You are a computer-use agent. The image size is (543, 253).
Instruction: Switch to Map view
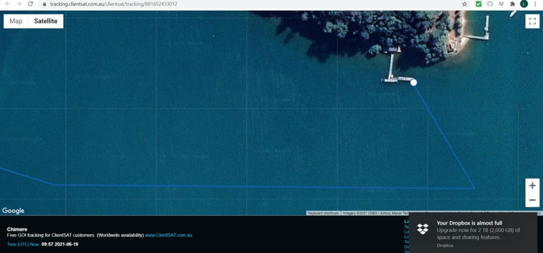tap(16, 21)
